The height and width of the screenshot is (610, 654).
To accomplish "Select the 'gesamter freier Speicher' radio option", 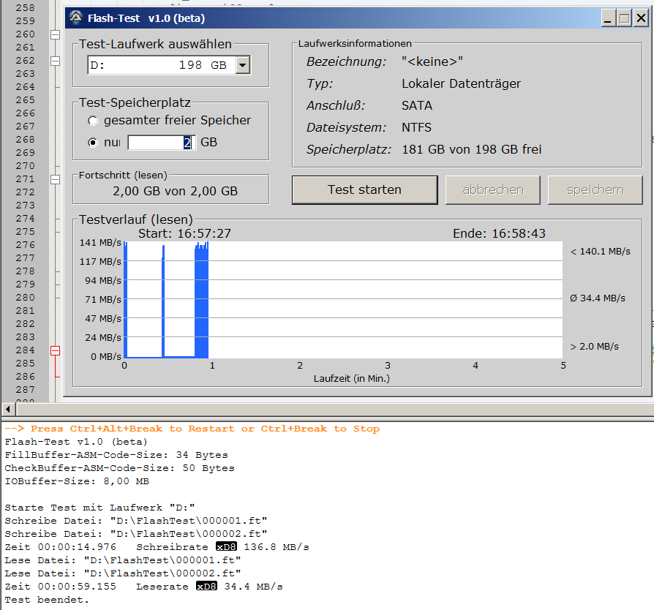I will pos(93,121).
